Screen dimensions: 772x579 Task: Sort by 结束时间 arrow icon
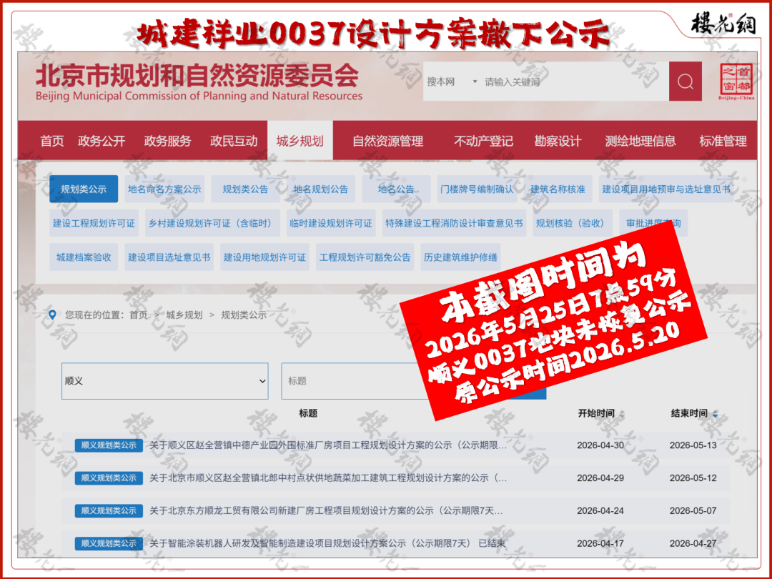[x=715, y=414]
